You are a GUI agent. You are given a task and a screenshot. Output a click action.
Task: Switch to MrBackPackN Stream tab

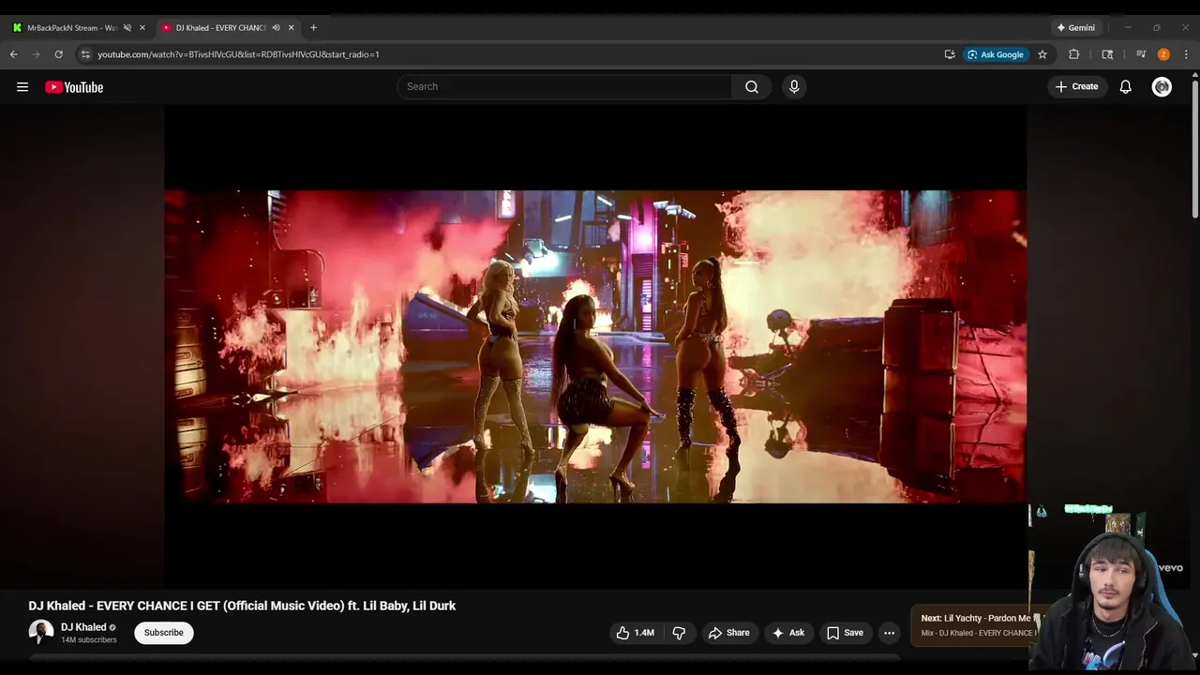click(x=71, y=28)
